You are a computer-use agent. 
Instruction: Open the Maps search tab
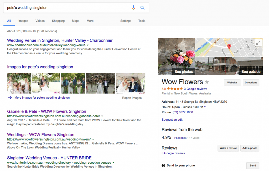point(76,21)
